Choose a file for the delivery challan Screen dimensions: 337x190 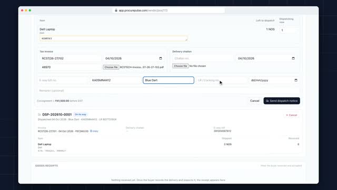pyautogui.click(x=180, y=66)
